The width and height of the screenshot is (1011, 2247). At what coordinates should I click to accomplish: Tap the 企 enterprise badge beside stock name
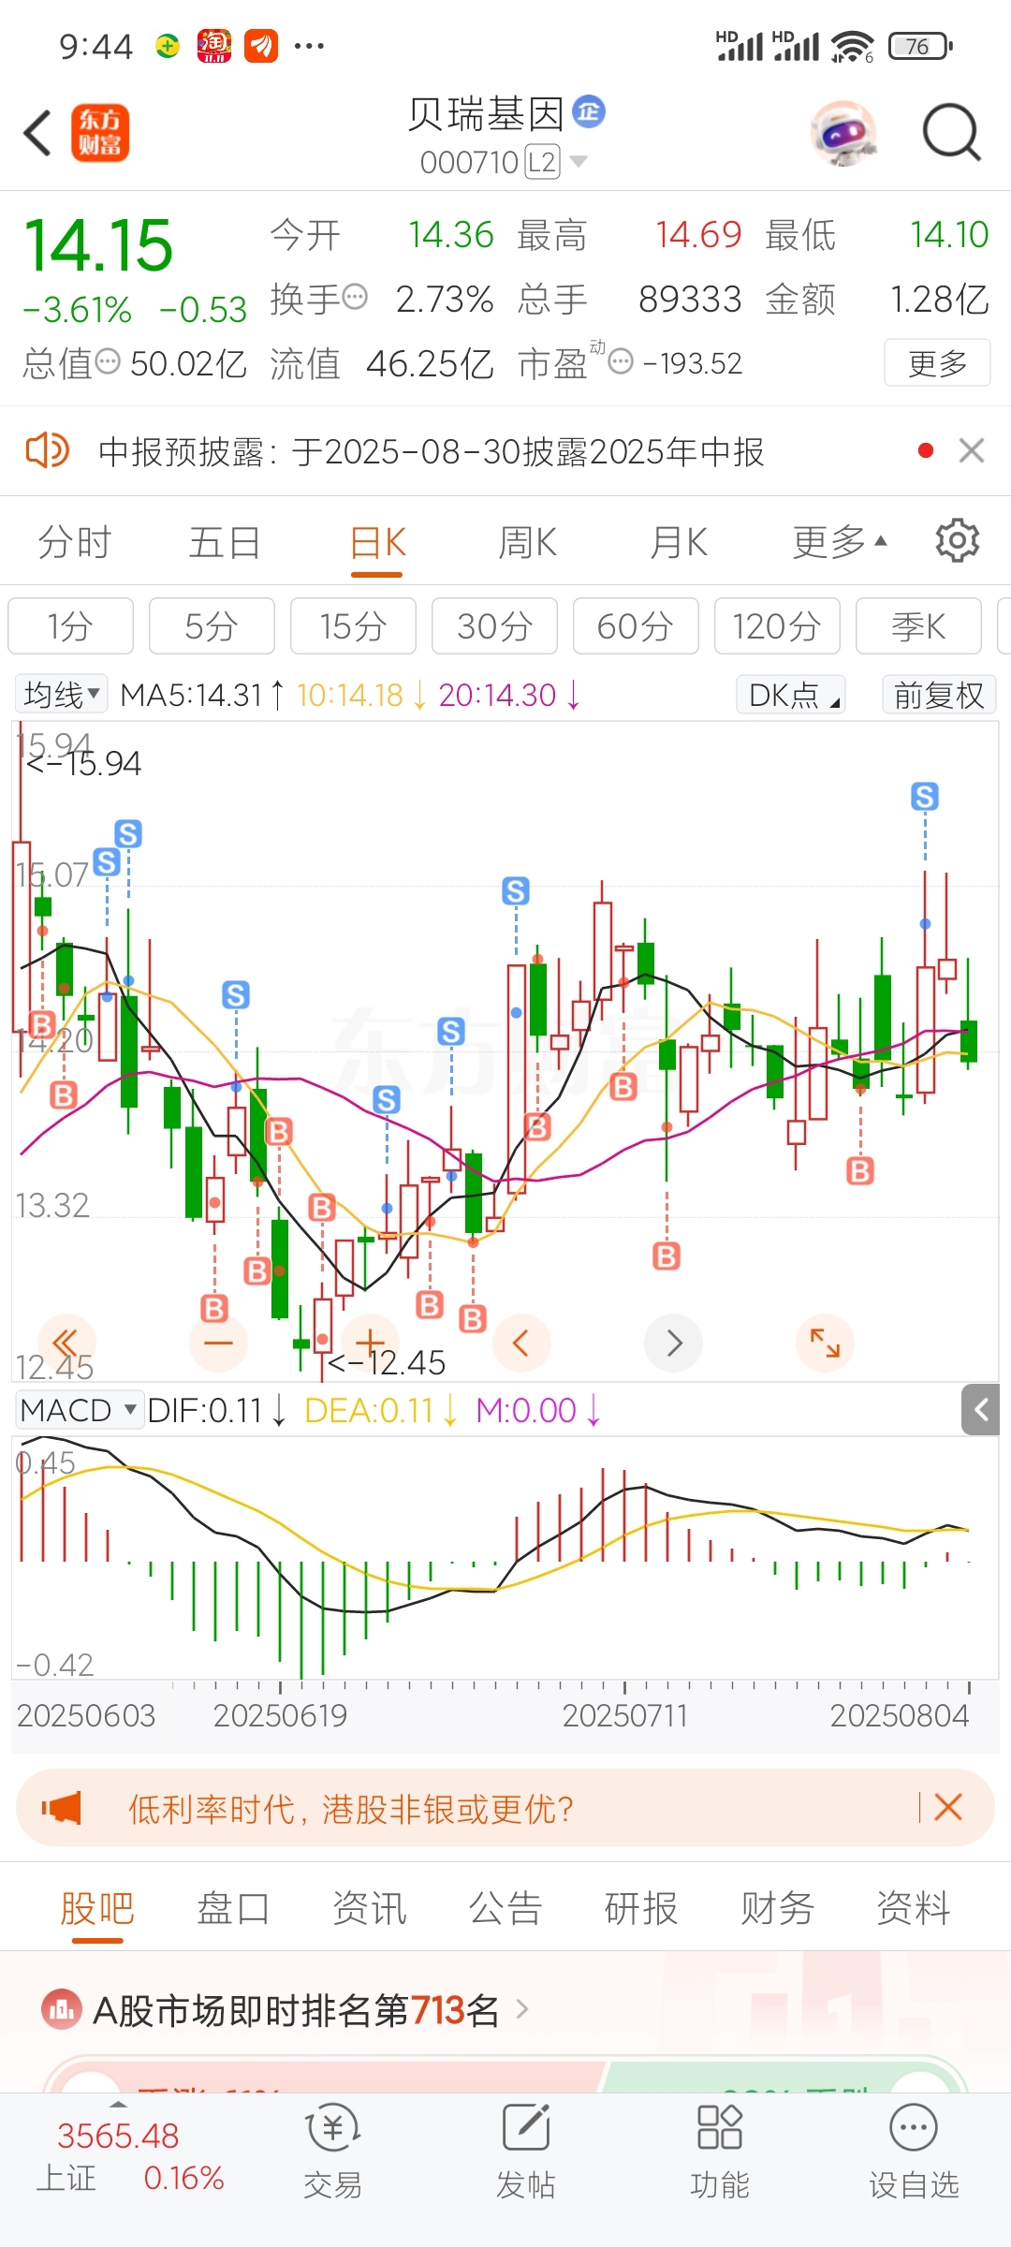pos(589,111)
